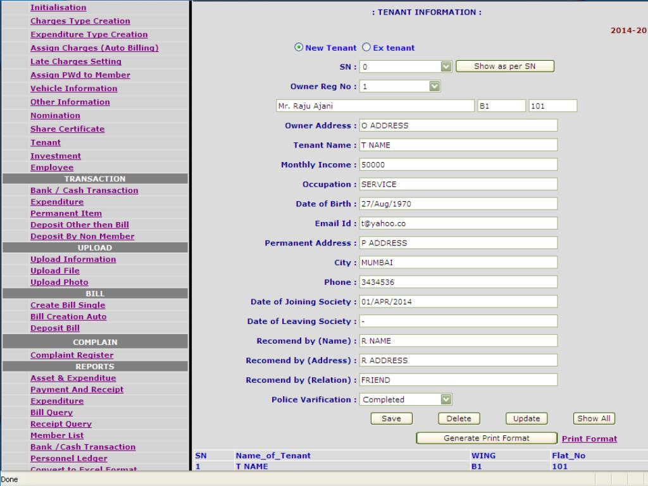Open the Employee link

pyautogui.click(x=52, y=167)
